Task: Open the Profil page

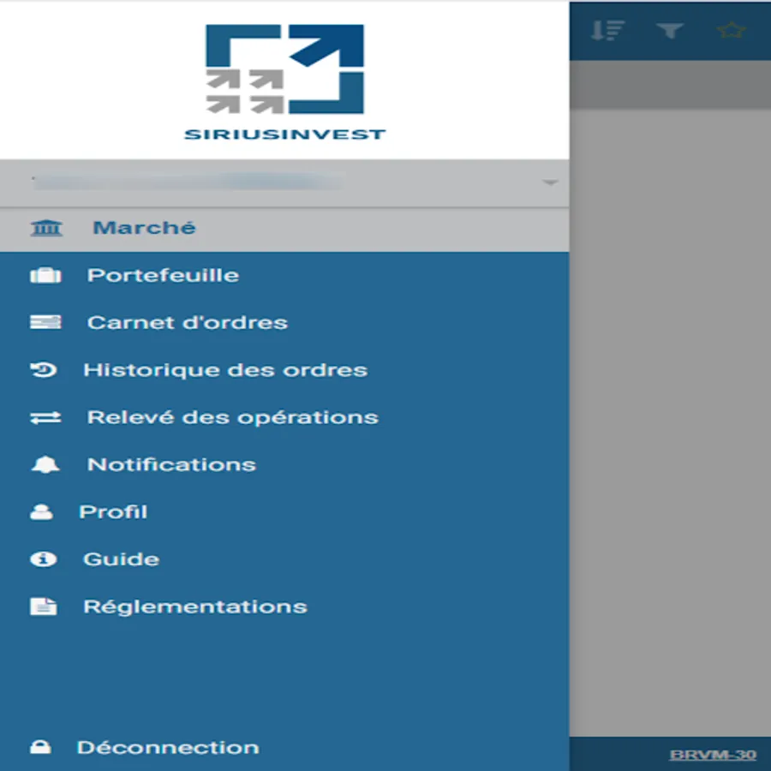Action: click(x=112, y=512)
